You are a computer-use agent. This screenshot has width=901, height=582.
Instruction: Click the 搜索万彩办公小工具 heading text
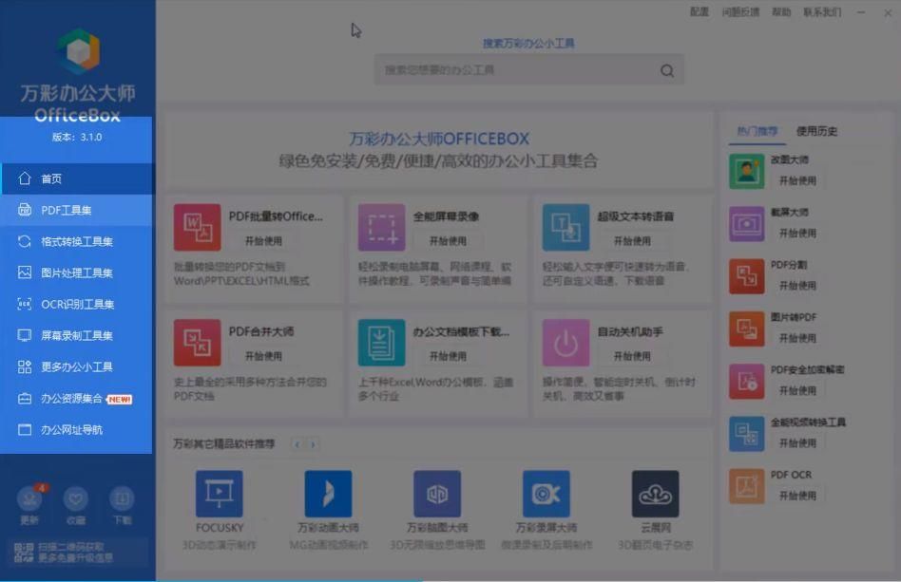click(x=528, y=43)
